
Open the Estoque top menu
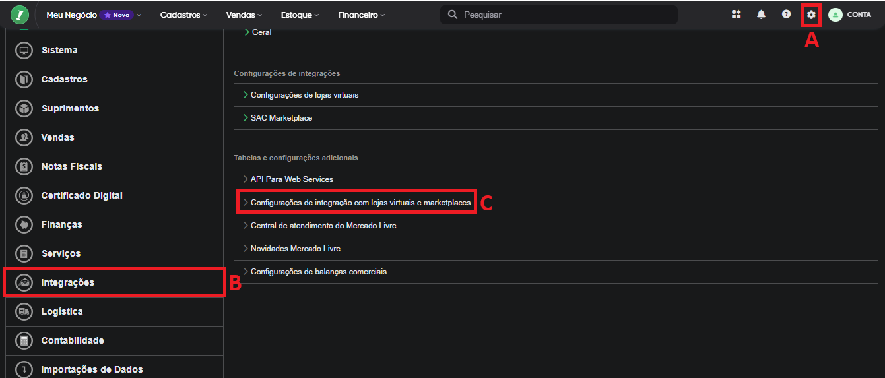300,15
